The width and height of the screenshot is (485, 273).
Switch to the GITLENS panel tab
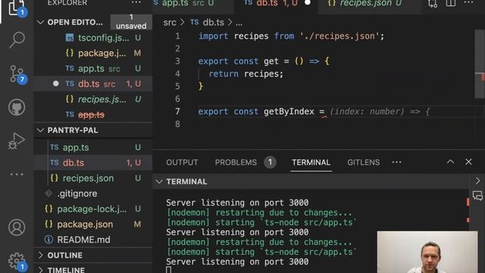(x=364, y=162)
